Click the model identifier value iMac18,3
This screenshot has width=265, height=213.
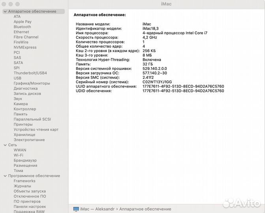150,29
